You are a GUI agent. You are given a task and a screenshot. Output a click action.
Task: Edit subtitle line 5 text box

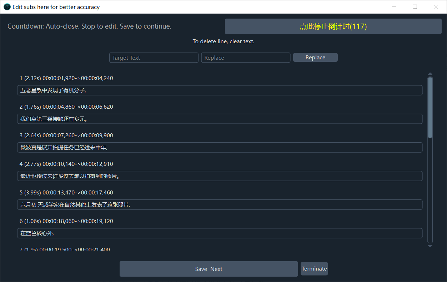click(x=220, y=205)
